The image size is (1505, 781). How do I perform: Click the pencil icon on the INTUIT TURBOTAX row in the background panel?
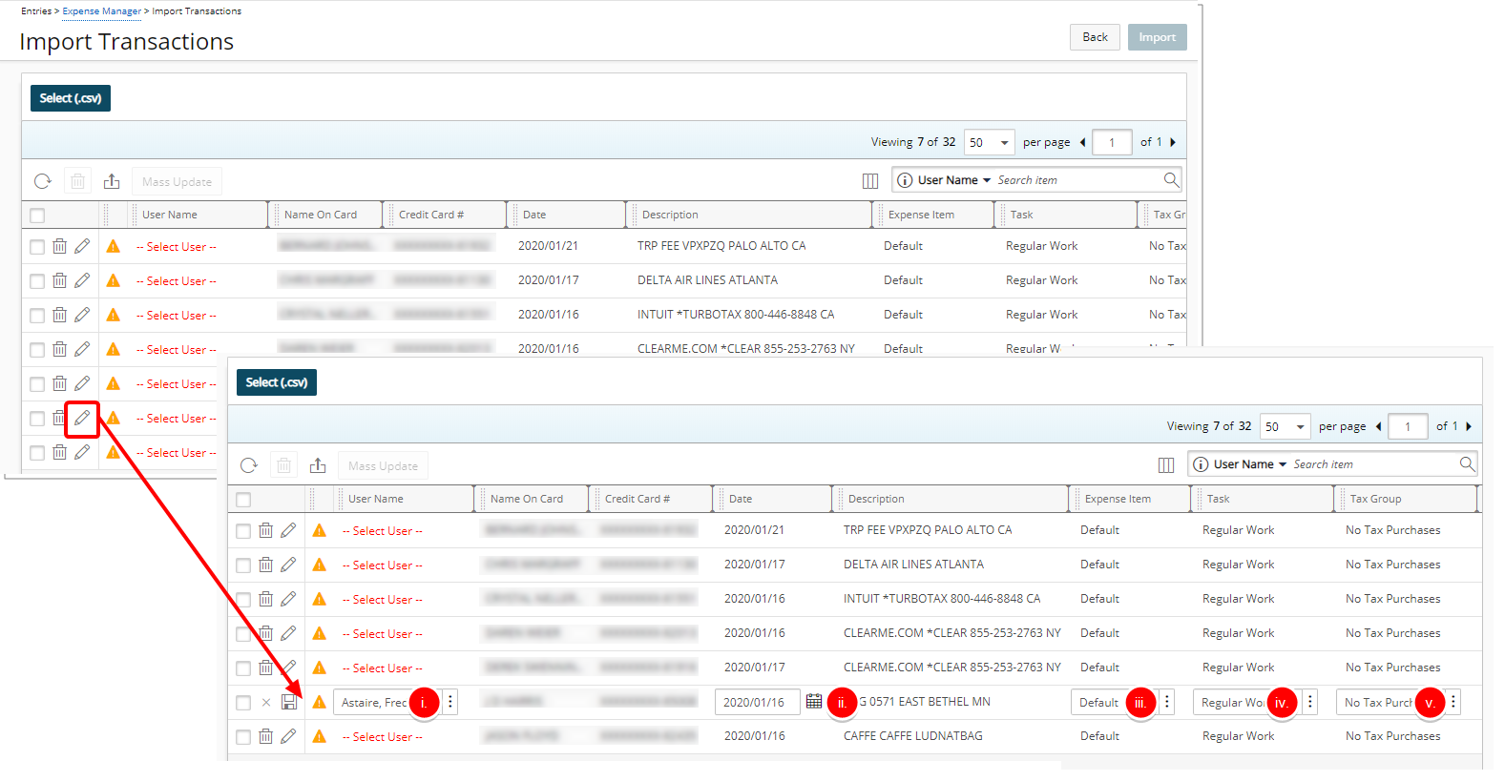[82, 315]
